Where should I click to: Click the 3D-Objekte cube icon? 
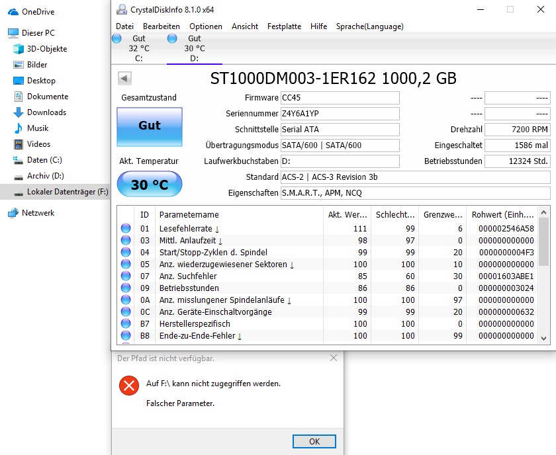19,49
